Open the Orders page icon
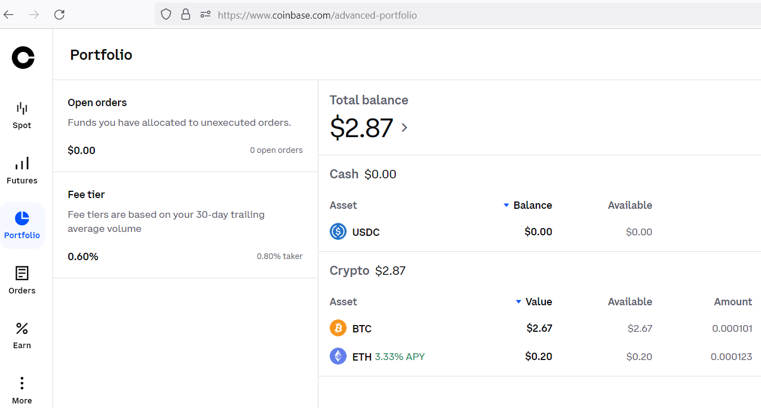The height and width of the screenshot is (408, 761). (x=22, y=274)
